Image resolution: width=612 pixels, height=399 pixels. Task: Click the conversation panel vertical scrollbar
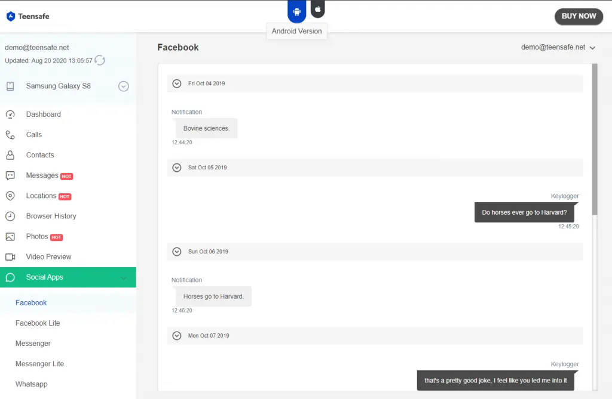[x=595, y=139]
